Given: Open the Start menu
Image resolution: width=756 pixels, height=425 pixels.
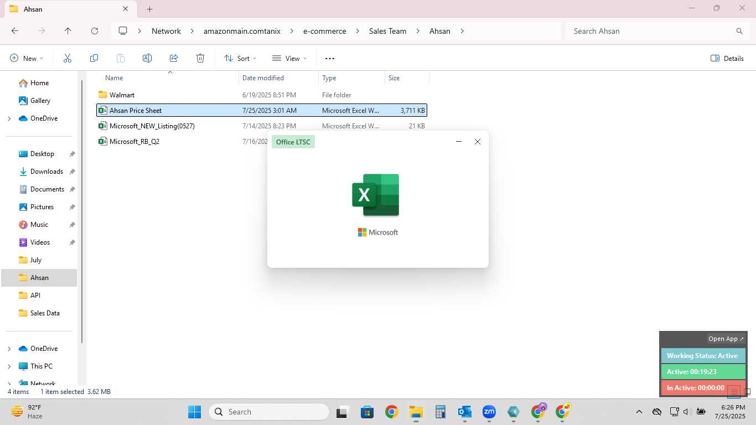Looking at the screenshot, I should pos(194,412).
